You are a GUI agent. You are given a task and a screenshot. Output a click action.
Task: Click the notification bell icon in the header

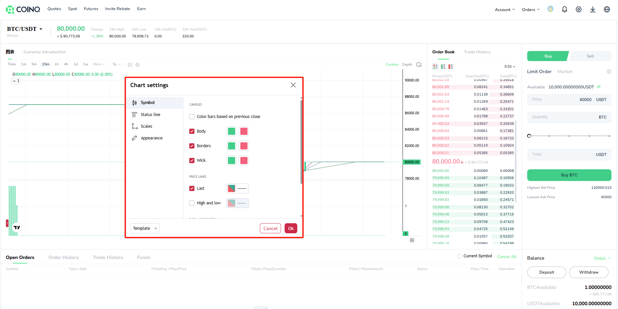(x=564, y=9)
